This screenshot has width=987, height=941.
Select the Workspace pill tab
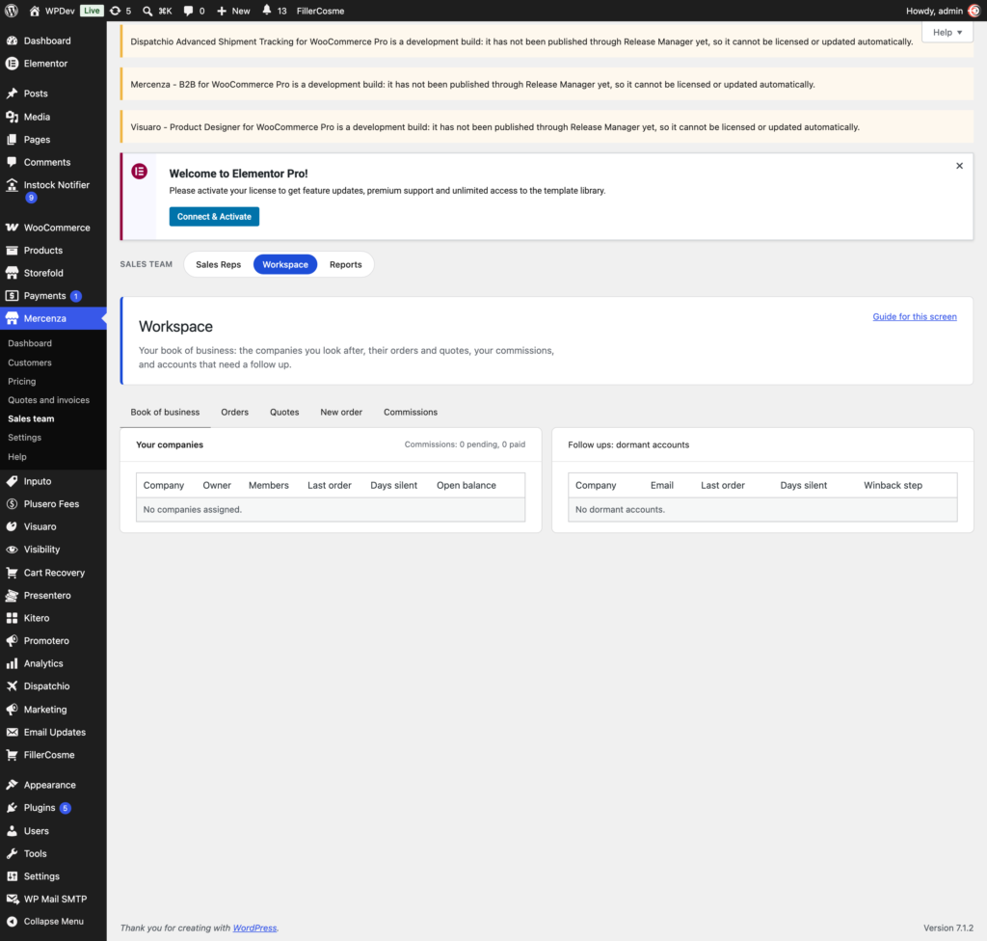click(285, 264)
